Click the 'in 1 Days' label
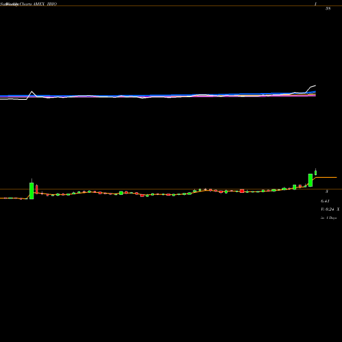The width and height of the screenshot is (342, 342). point(328,218)
